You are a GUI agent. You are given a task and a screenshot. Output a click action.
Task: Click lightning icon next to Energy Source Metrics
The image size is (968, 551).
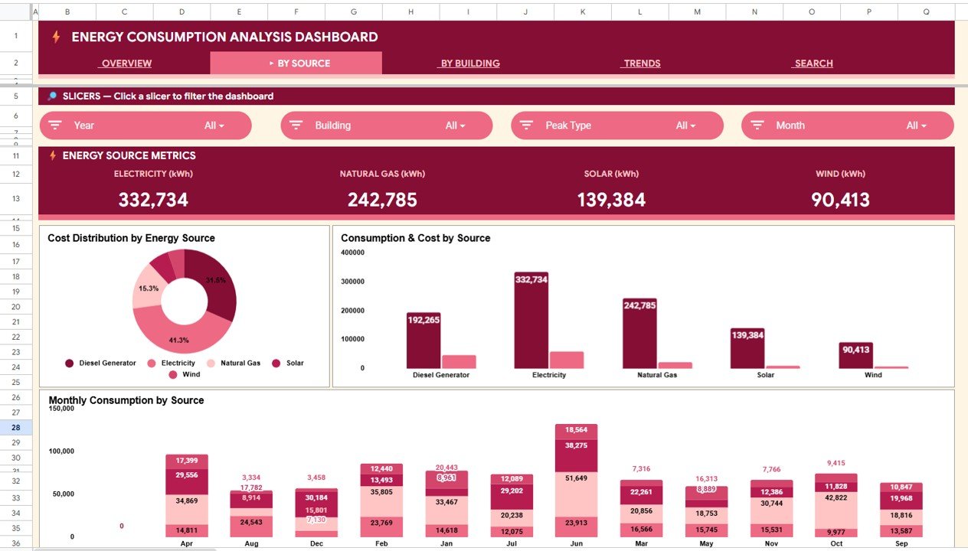point(53,155)
